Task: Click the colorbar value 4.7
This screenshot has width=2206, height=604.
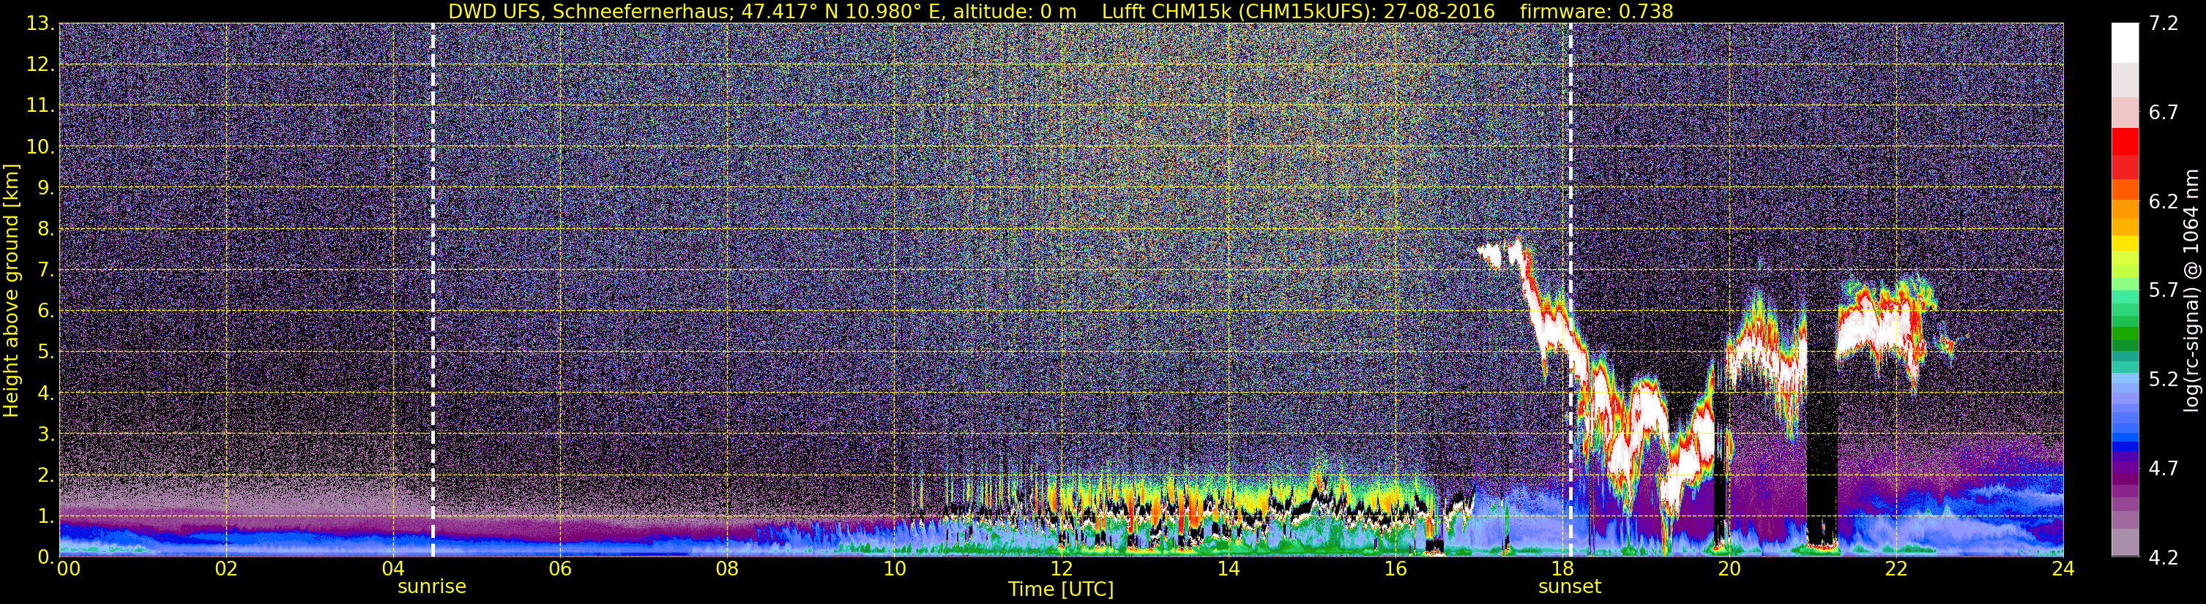Action: [2164, 469]
